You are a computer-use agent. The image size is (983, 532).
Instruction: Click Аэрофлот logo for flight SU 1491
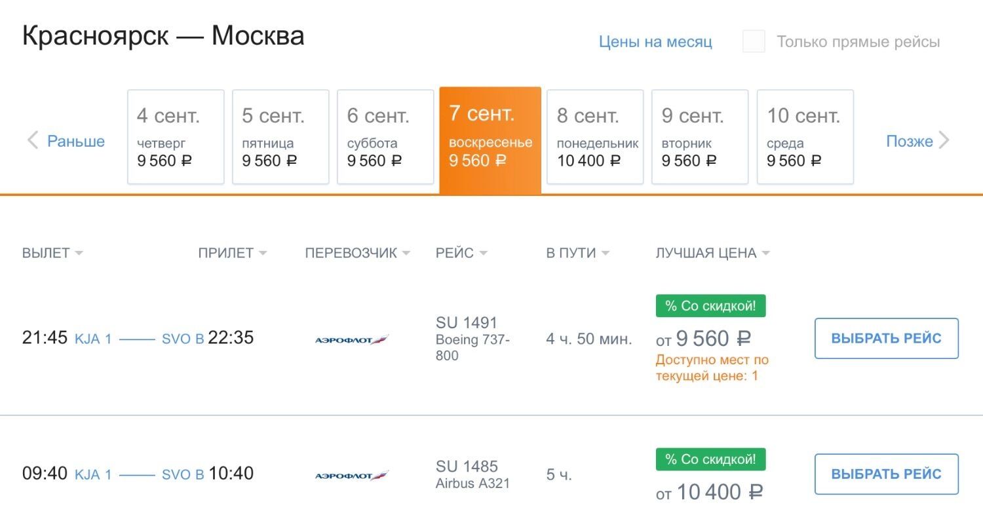tap(352, 339)
